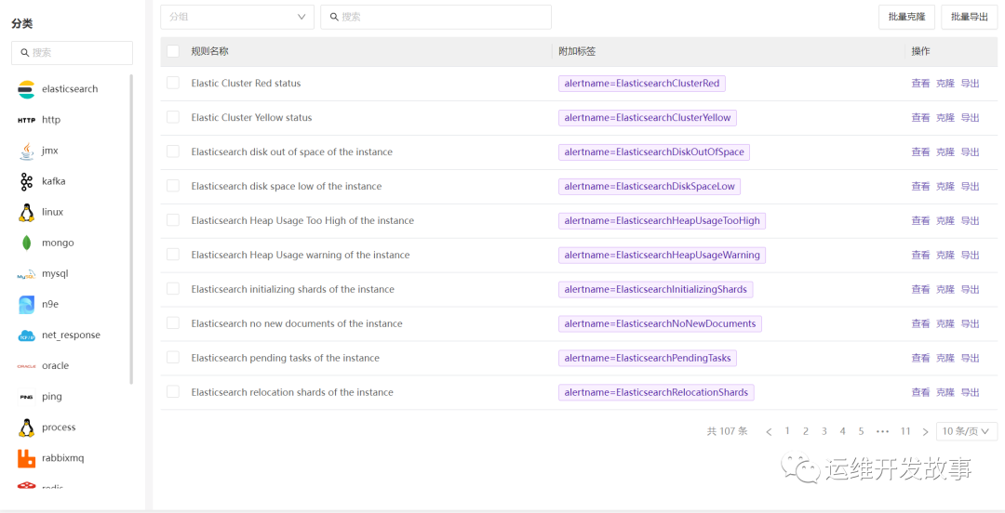Click the next page arrow in pagination
This screenshot has height=513, width=1005.
click(925, 432)
